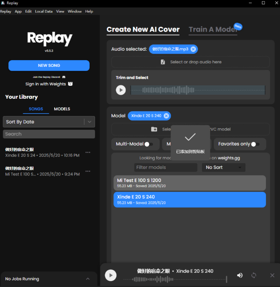
Task: Expand the Sort By Date dropdown
Action: click(49, 122)
